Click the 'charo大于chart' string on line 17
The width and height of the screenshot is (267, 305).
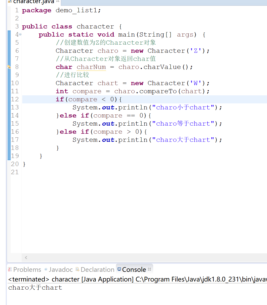183,140
